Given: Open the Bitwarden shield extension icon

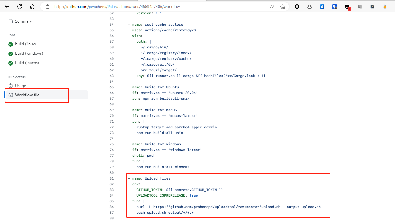Looking at the screenshot, I should click(x=335, y=7).
